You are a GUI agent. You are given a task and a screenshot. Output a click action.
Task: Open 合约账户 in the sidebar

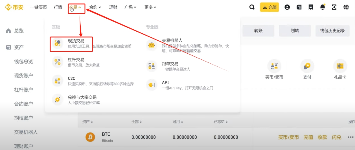click(x=24, y=104)
